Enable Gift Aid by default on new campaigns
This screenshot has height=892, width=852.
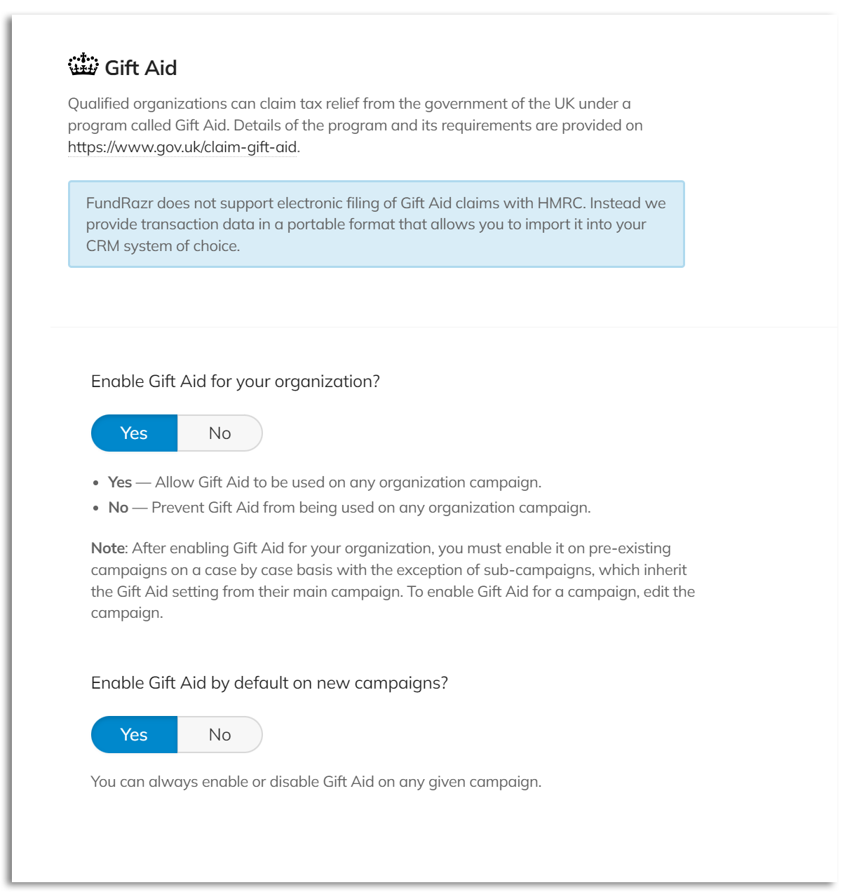coord(133,734)
